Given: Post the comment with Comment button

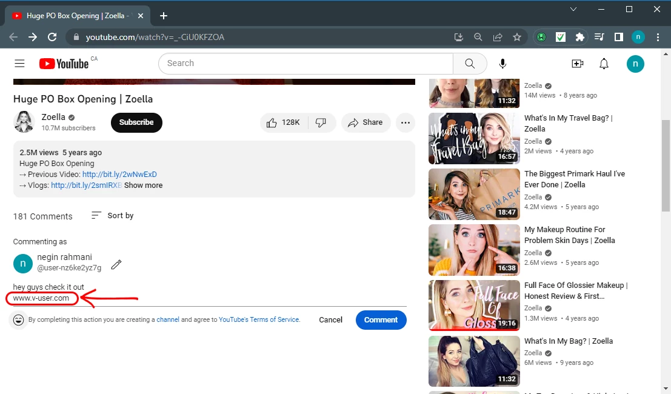Looking at the screenshot, I should point(381,320).
